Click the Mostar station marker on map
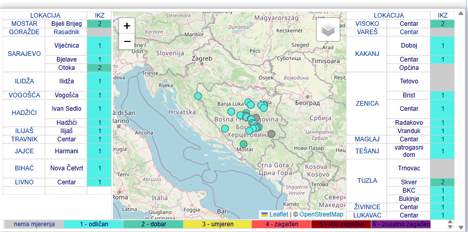Screen dimensions: 468x232 [243, 144]
